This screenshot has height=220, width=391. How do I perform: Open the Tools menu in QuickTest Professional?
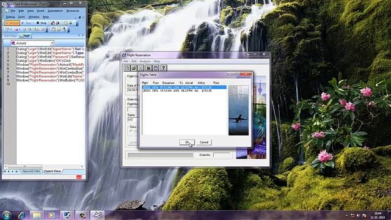point(21,17)
